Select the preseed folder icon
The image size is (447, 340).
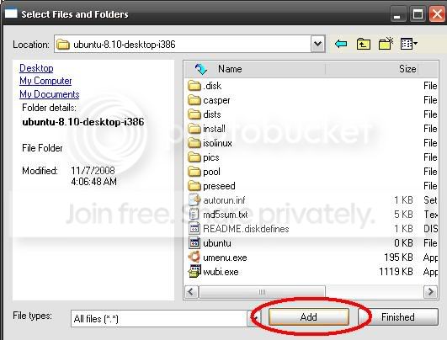pyautogui.click(x=194, y=186)
